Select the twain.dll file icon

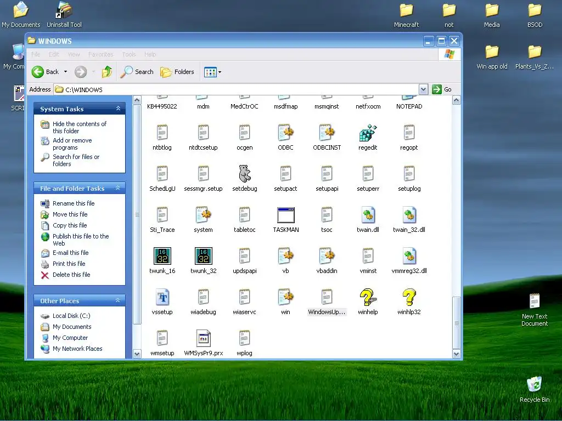(x=368, y=215)
